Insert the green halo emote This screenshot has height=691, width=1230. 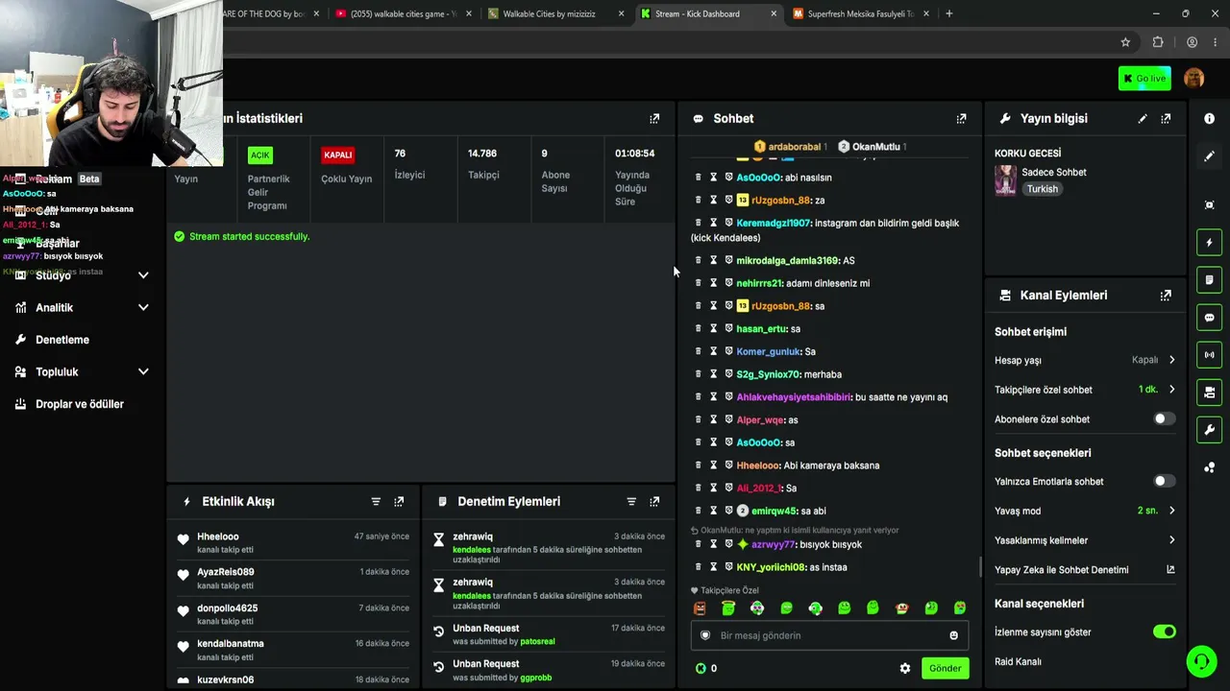click(728, 608)
